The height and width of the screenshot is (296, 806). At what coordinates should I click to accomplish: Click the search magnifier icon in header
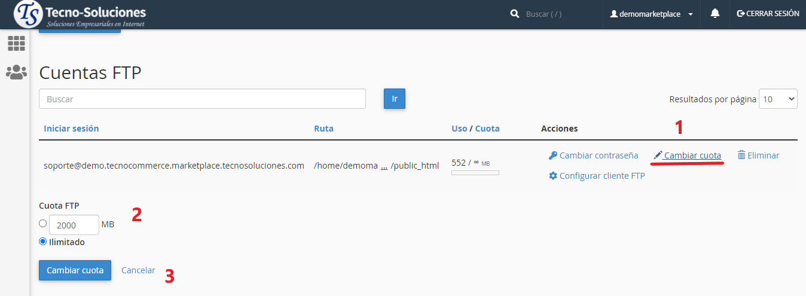[x=514, y=14]
